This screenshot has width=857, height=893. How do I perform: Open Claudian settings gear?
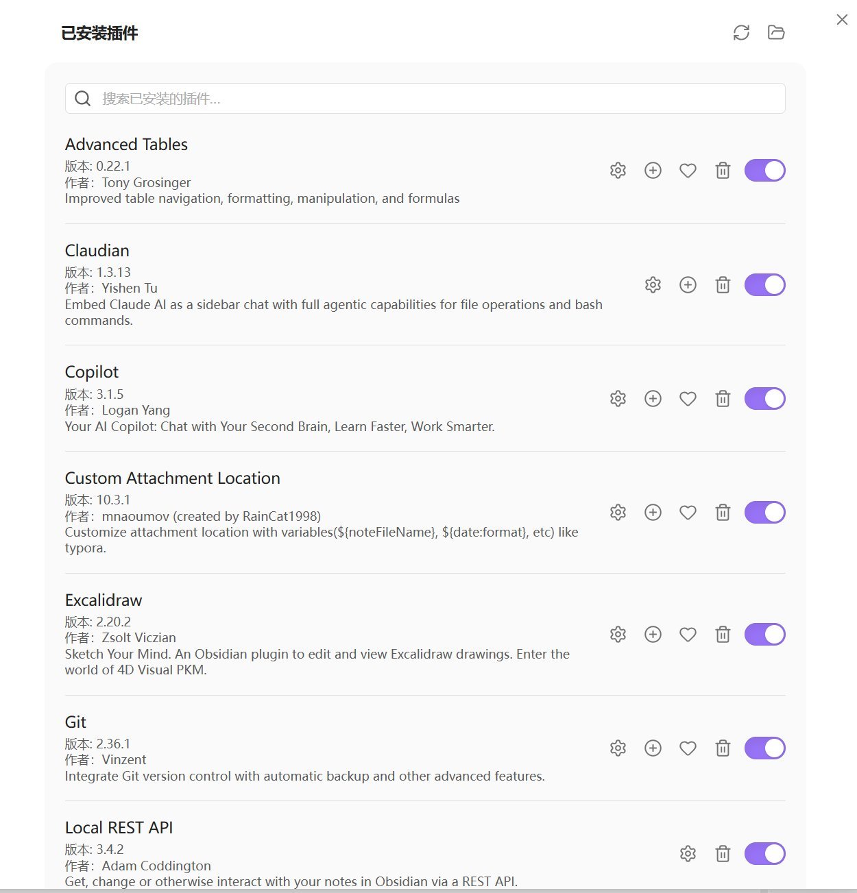point(653,284)
